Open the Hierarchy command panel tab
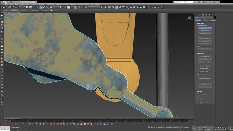 [x=203, y=15]
